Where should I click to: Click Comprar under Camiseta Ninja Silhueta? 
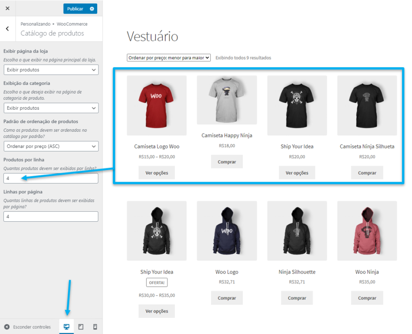coord(367,173)
